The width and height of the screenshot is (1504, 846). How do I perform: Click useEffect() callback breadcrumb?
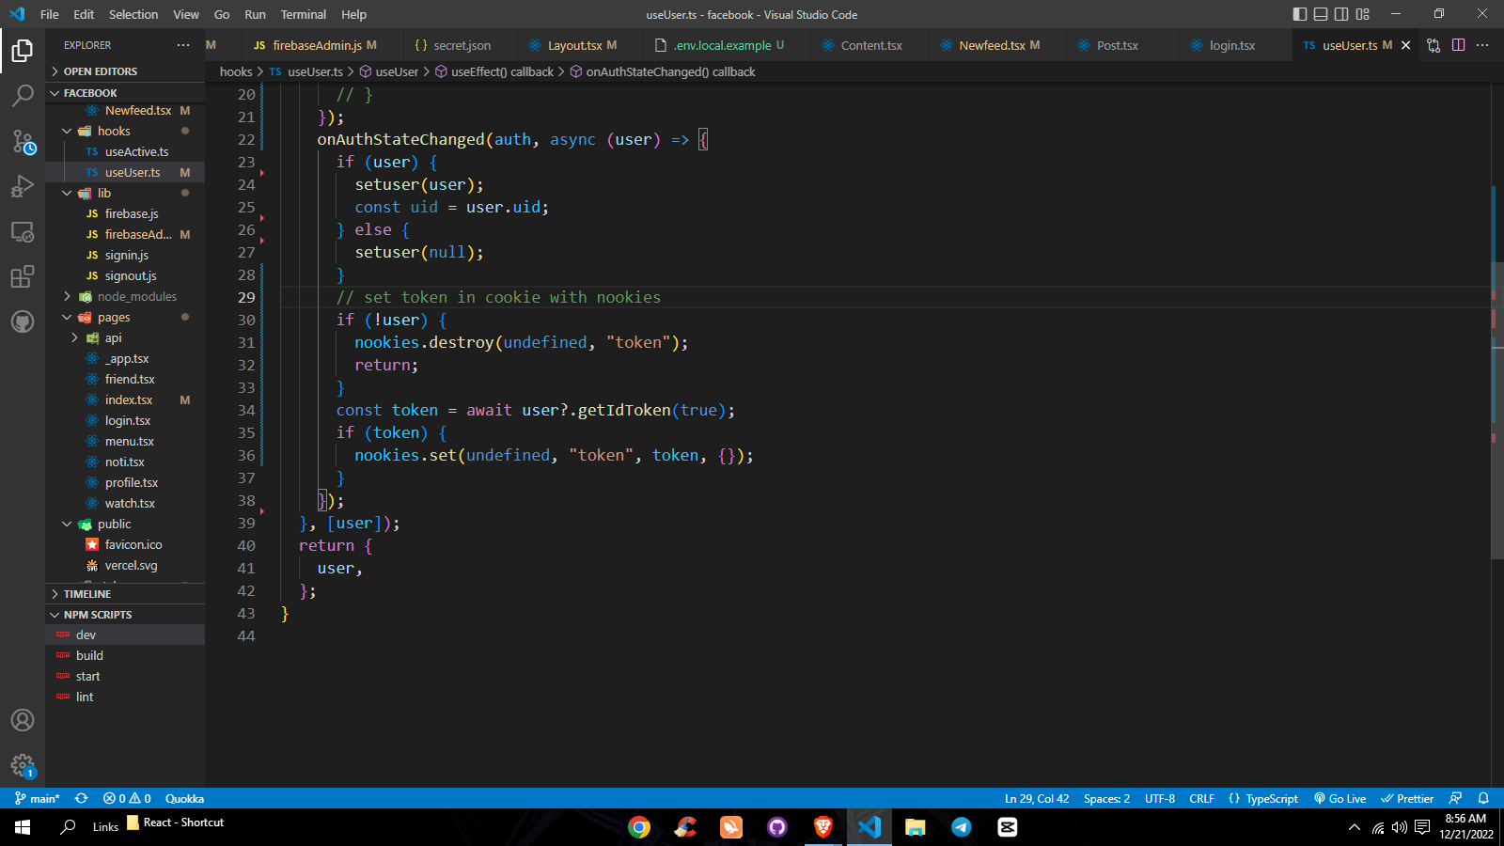494,71
